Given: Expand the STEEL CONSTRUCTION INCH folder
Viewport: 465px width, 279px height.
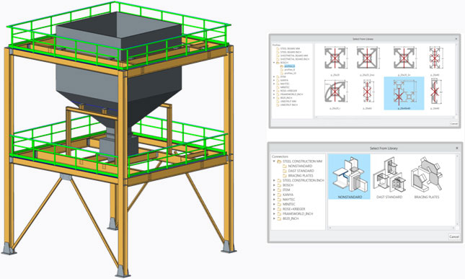Looking at the screenshot, I should pos(274,180).
